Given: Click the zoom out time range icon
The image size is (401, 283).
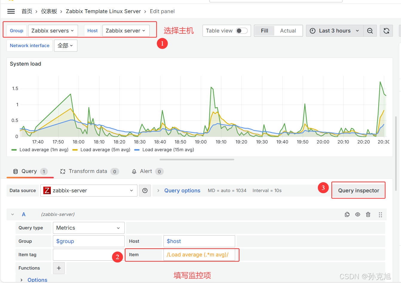Looking at the screenshot, I should coord(370,31).
